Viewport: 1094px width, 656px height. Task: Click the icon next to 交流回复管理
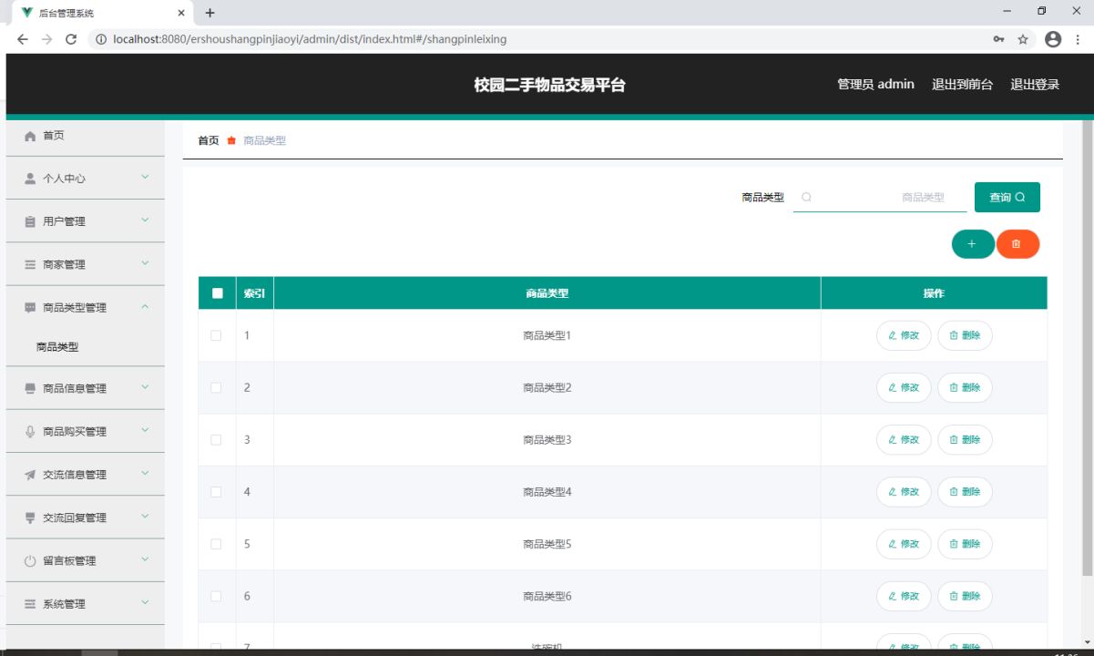pyautogui.click(x=30, y=518)
